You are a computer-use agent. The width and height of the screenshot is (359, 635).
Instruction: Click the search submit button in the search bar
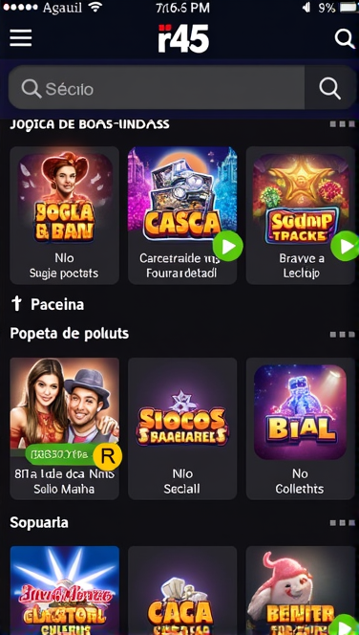pos(330,88)
